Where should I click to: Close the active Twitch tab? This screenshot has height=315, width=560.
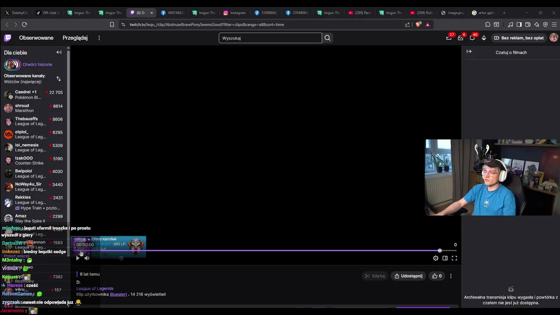151,13
